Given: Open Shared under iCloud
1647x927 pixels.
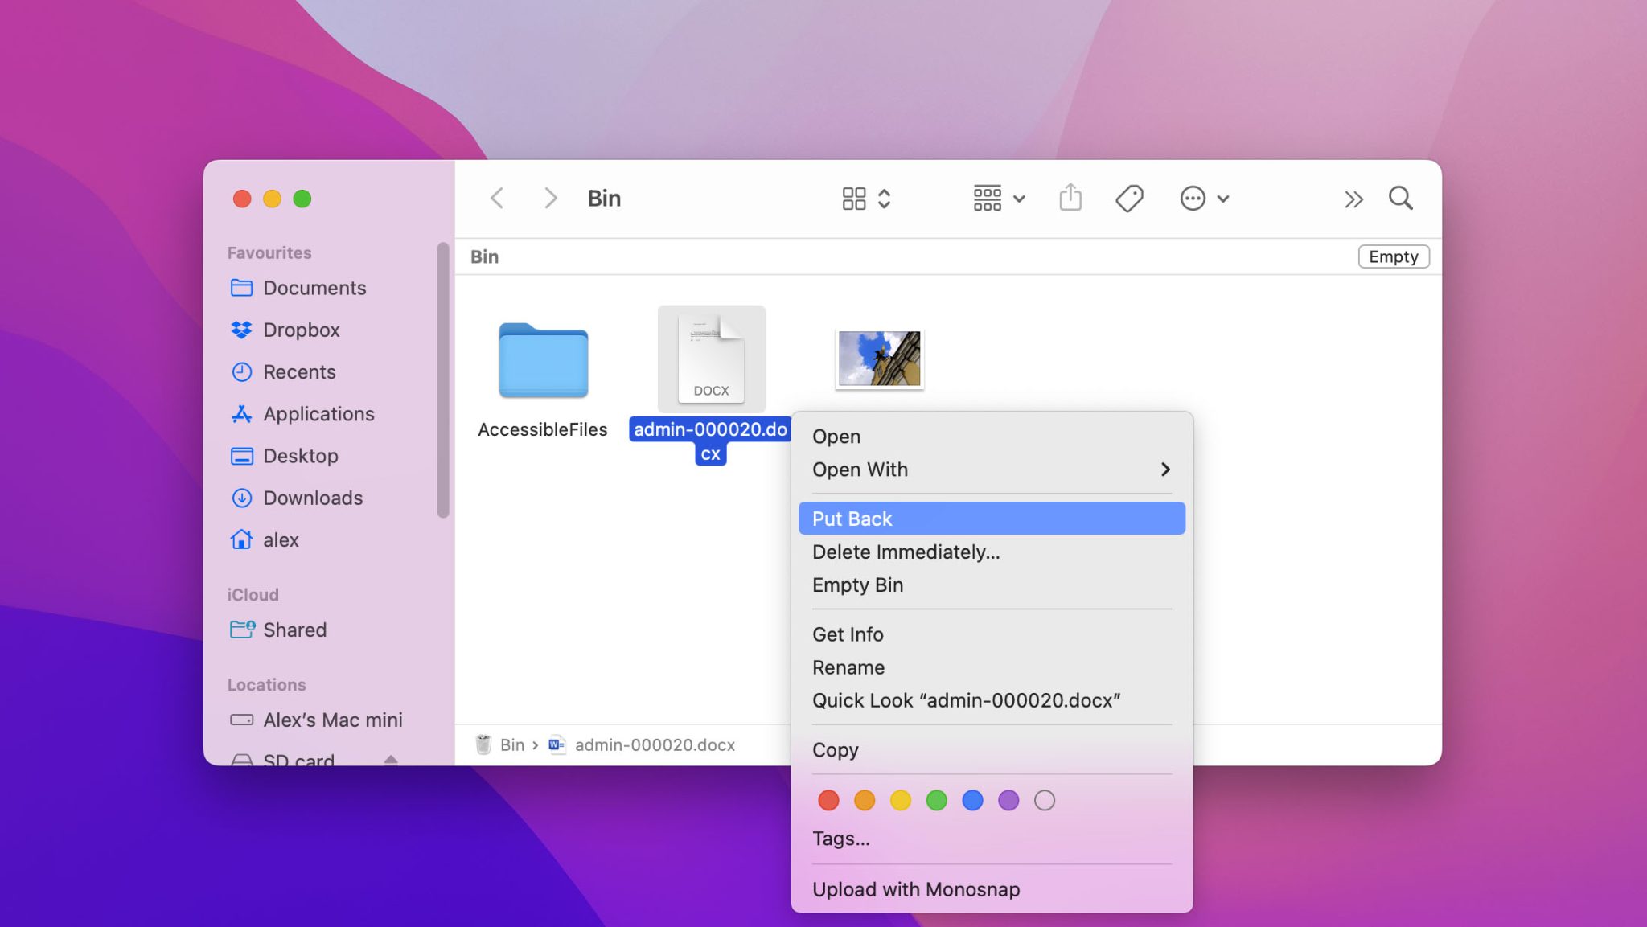Looking at the screenshot, I should (x=294, y=630).
